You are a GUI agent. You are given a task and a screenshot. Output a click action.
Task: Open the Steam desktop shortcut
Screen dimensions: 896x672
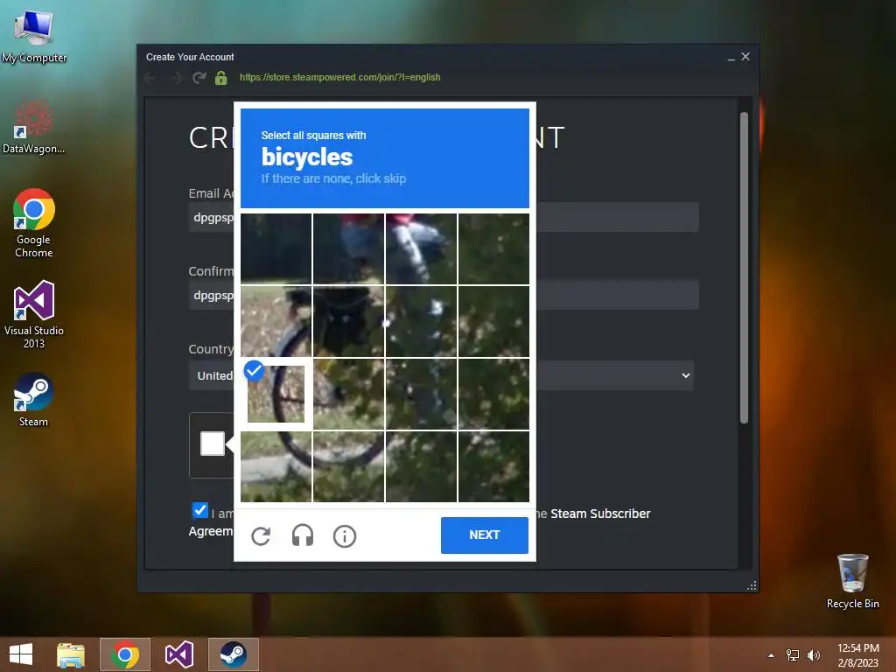coord(34,400)
